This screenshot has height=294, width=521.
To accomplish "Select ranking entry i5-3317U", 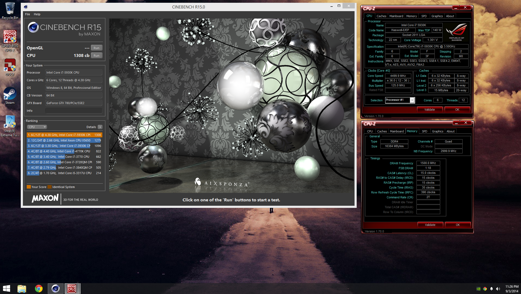I will tap(64, 173).
